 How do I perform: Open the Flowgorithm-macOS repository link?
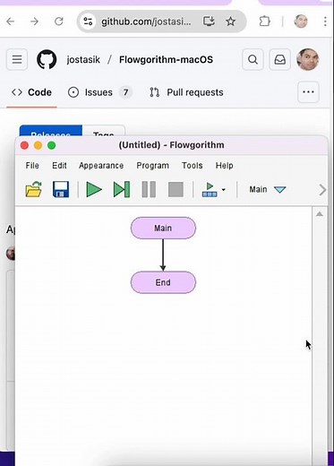pos(166,60)
